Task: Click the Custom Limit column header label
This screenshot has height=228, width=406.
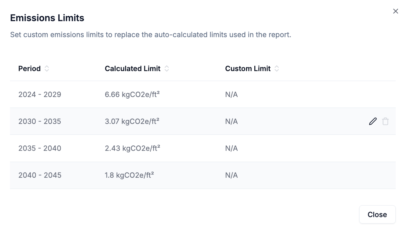Action: 248,69
